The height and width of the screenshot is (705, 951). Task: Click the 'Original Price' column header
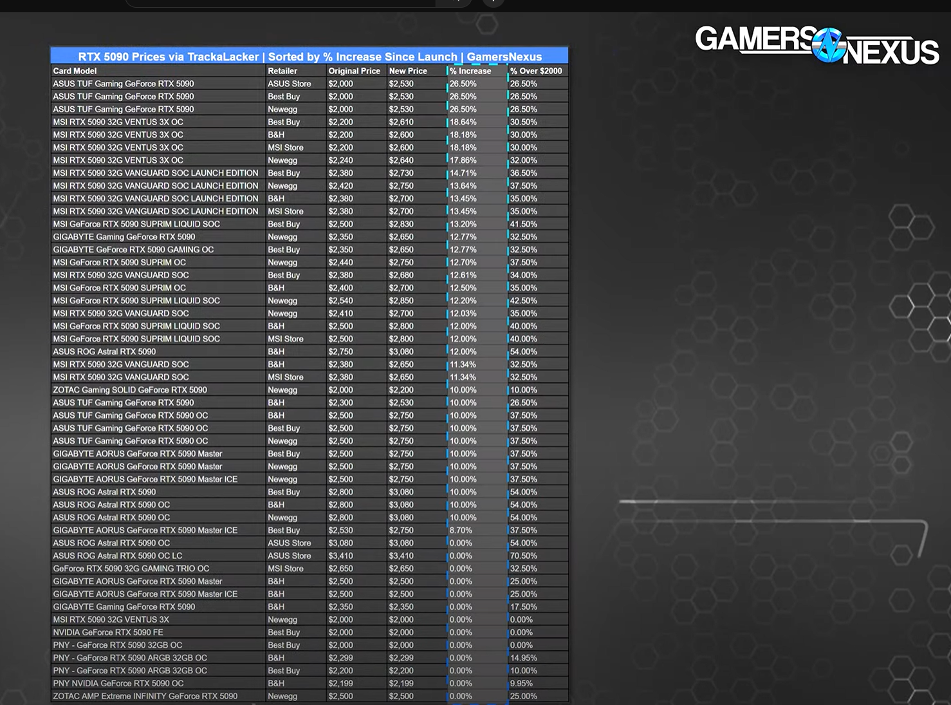[x=354, y=71]
